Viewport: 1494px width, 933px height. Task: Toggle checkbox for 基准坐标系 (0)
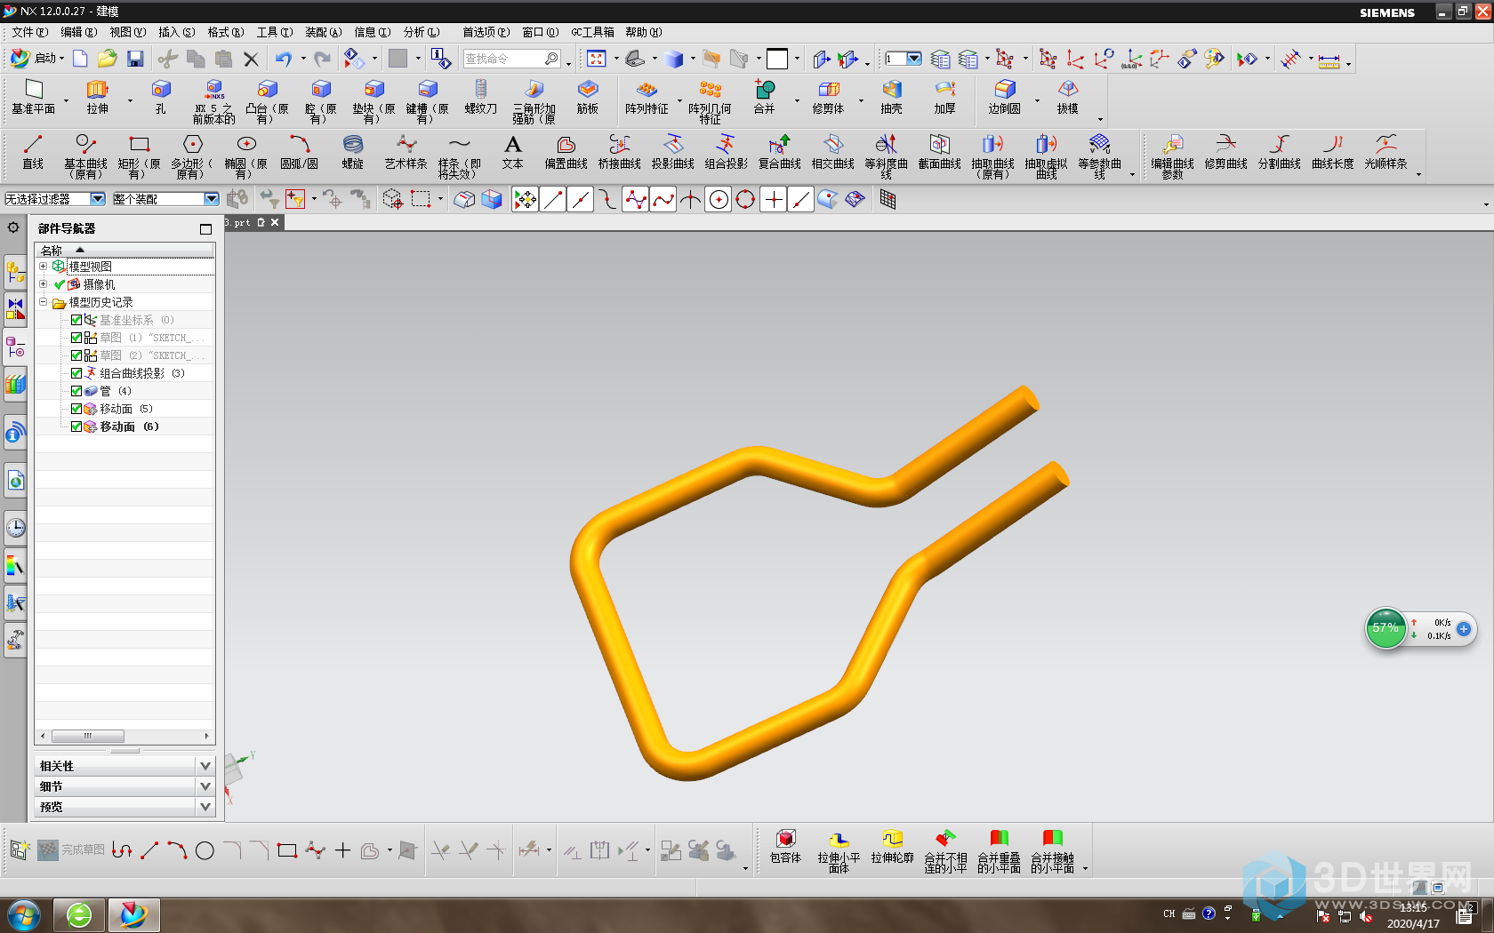pyautogui.click(x=76, y=320)
